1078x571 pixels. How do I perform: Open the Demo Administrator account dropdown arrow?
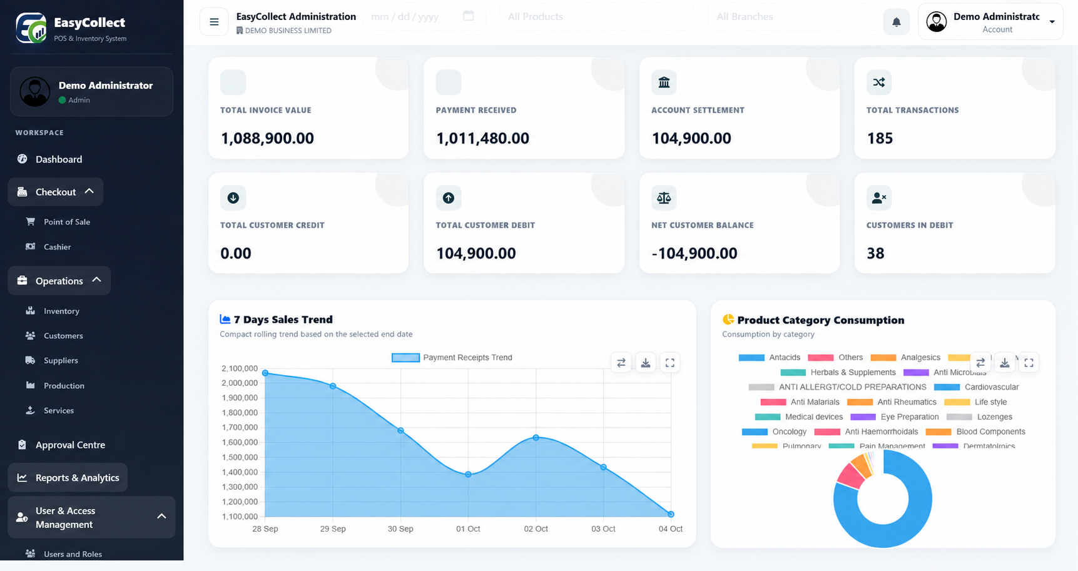pos(1052,22)
